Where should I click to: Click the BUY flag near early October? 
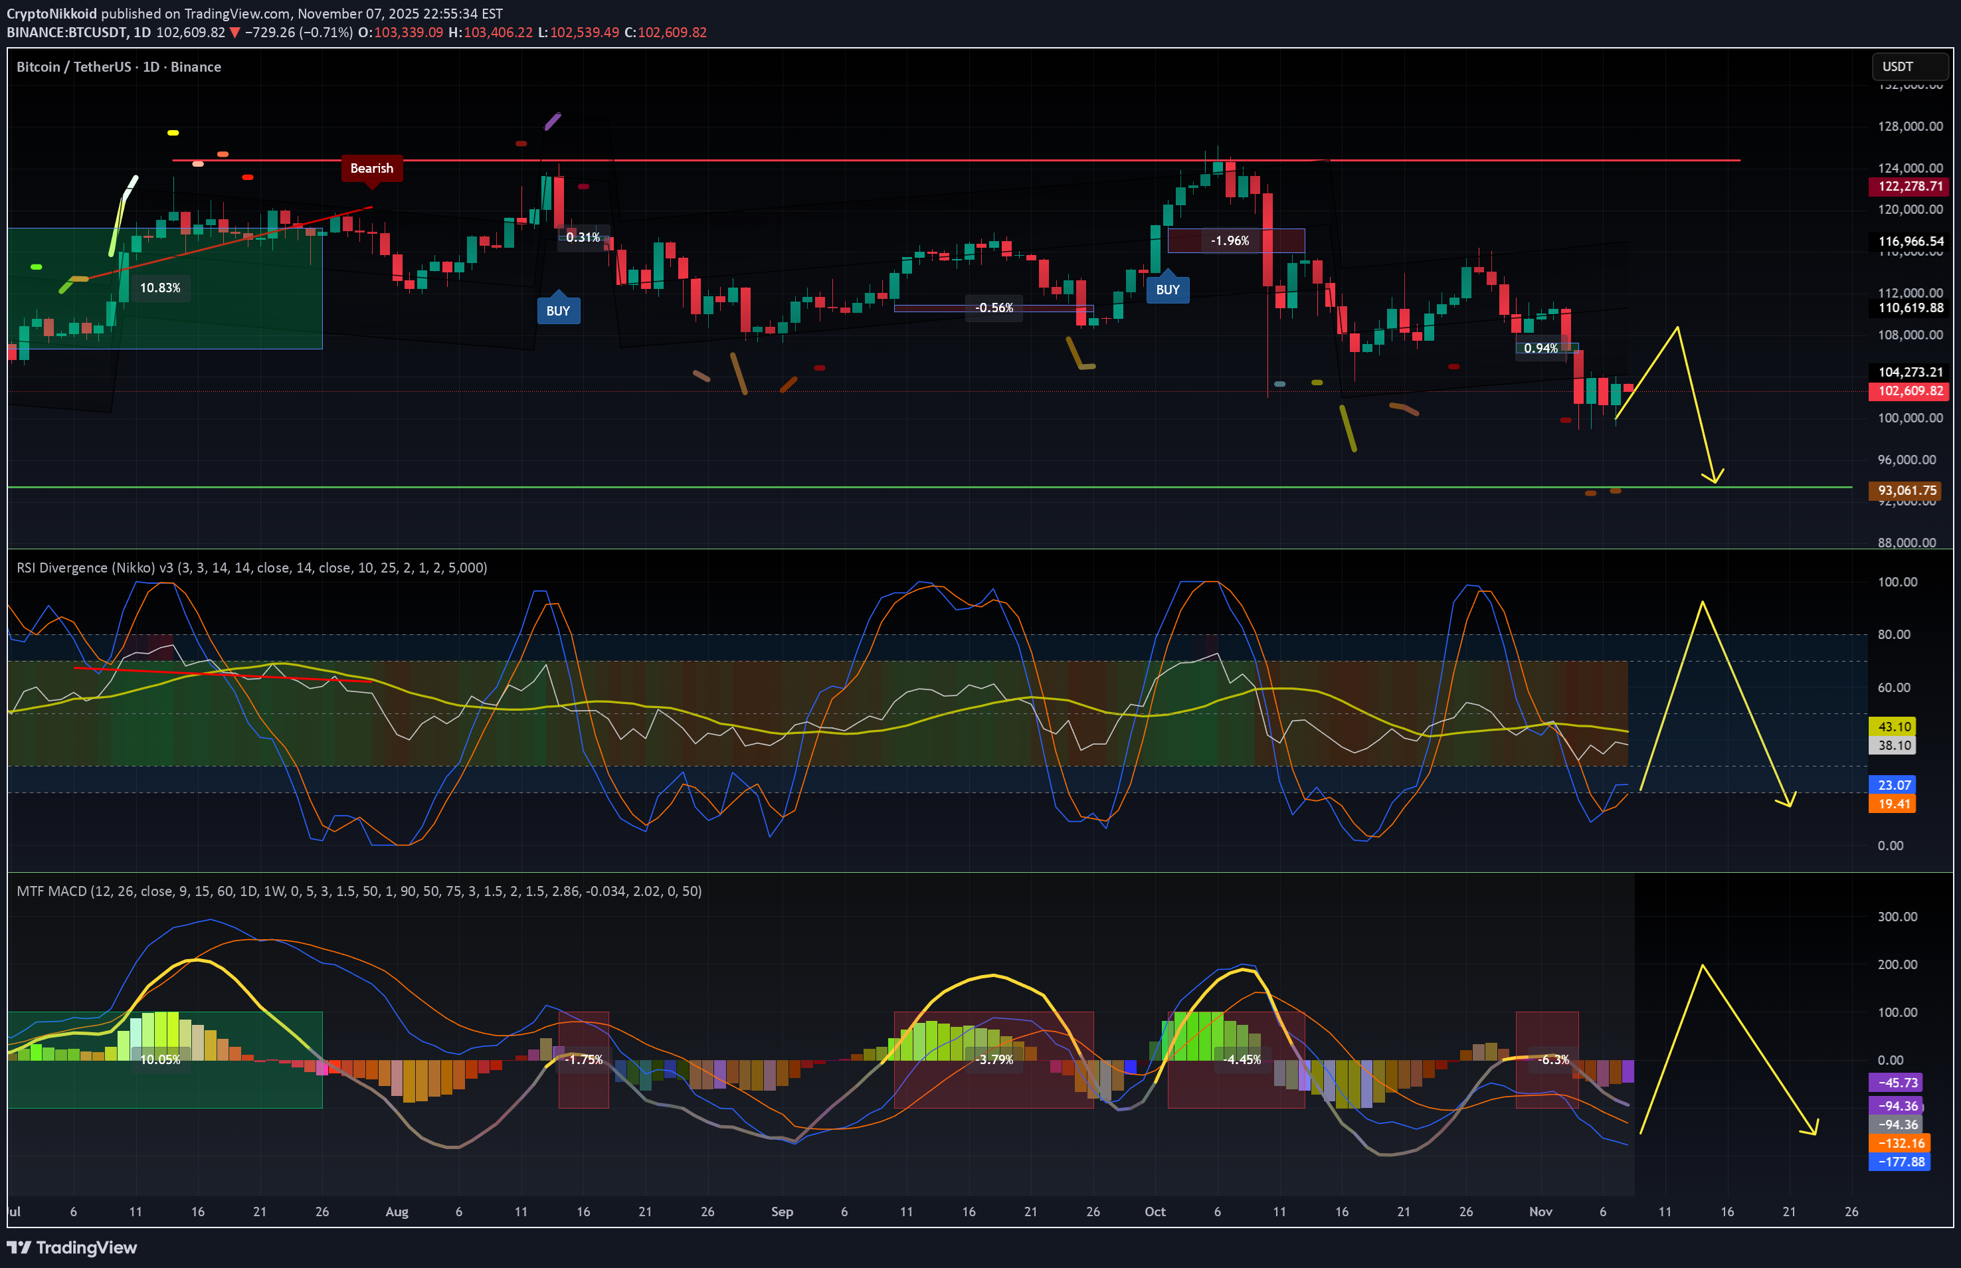pos(1168,290)
